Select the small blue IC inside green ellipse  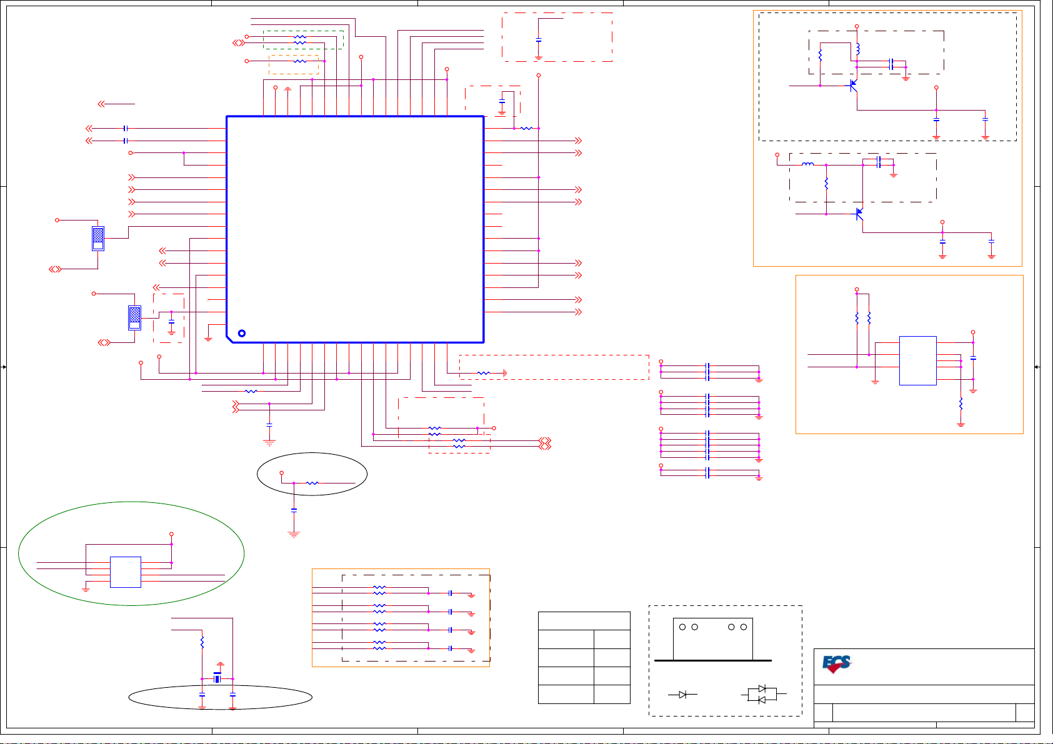pyautogui.click(x=126, y=572)
